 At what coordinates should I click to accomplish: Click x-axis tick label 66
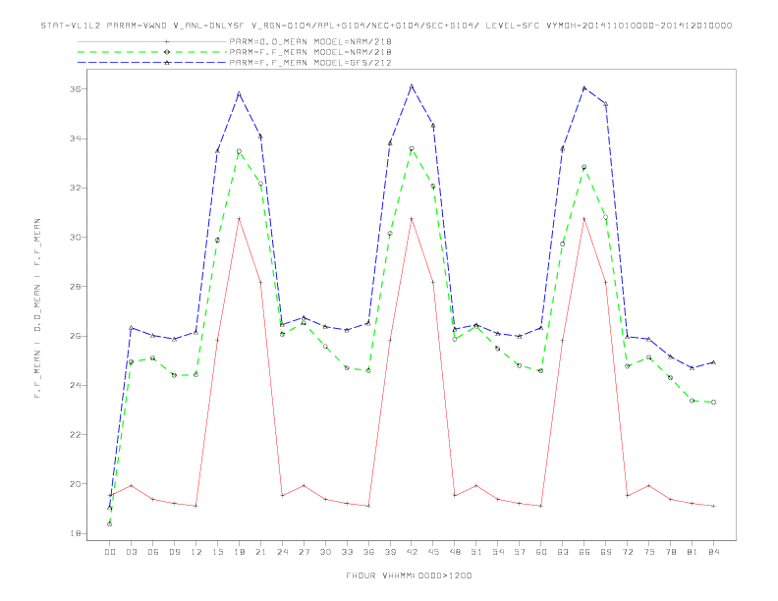tap(584, 552)
